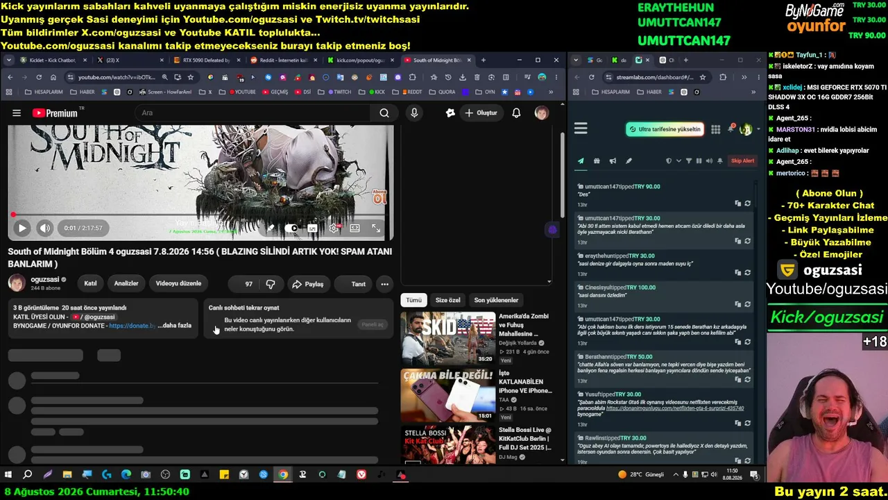Image resolution: width=888 pixels, height=500 pixels.
Task: Open YouTube player settings gear
Action: [334, 228]
